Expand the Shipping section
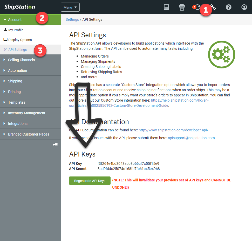Viewport: 252px width, 241px height. click(x=15, y=81)
